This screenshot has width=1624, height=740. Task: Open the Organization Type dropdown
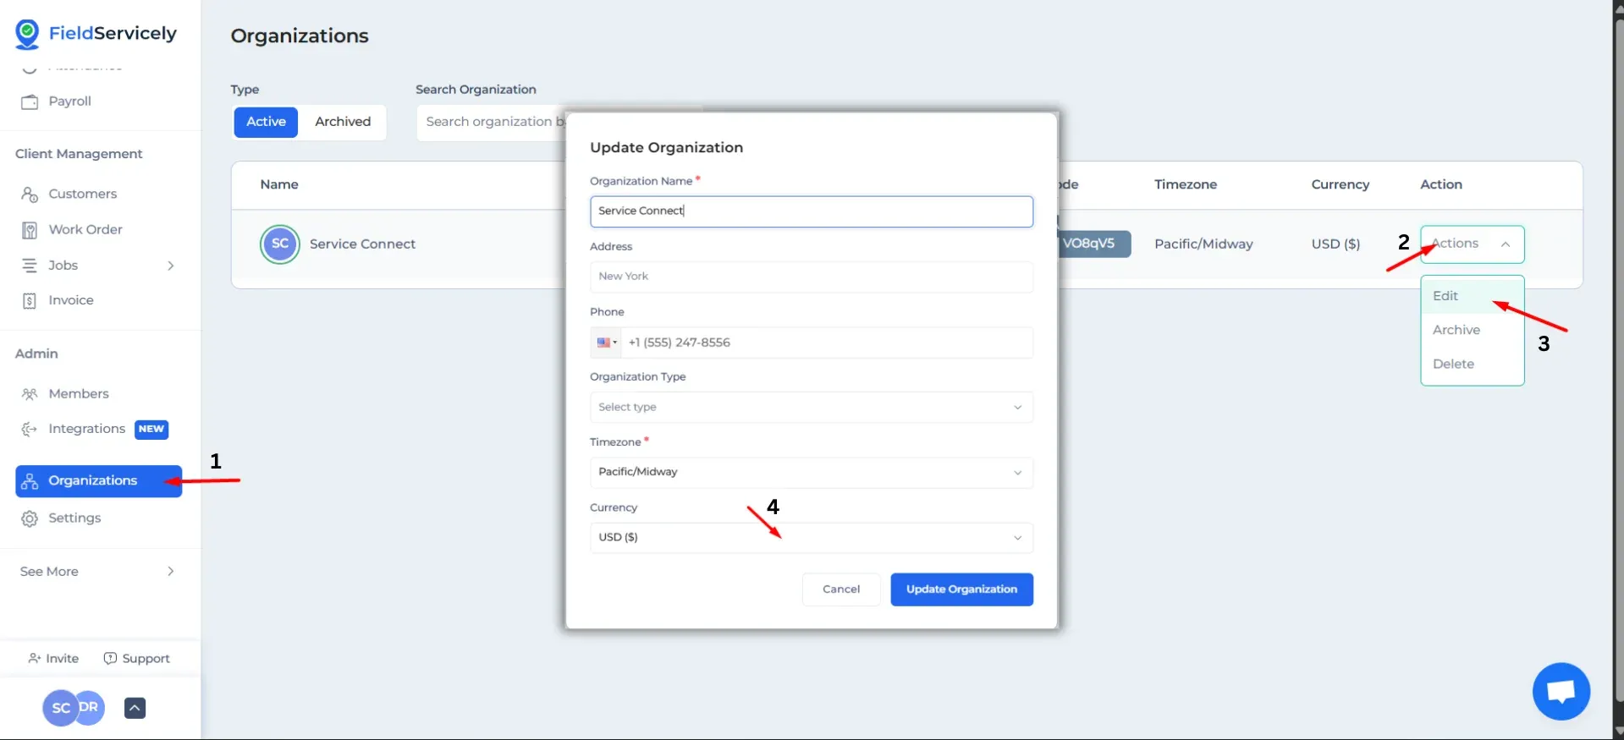(811, 408)
